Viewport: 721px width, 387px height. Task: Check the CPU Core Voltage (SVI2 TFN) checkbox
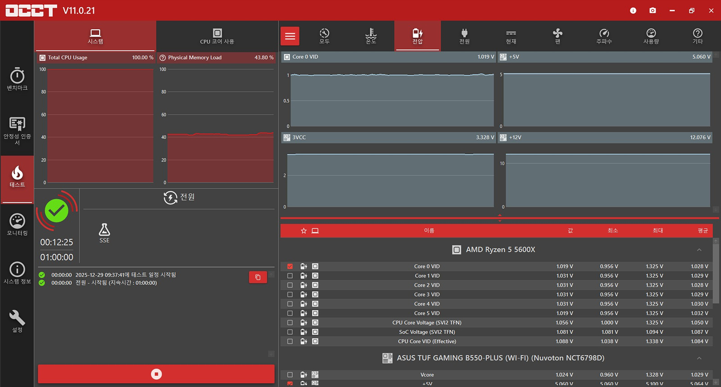290,323
